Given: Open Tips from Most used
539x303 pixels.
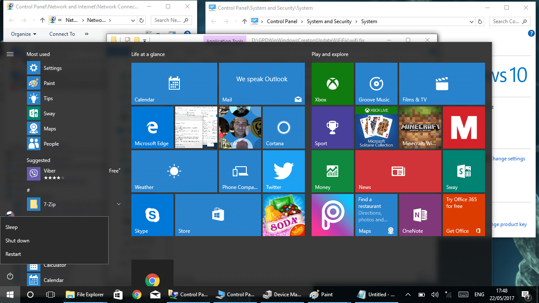Looking at the screenshot, I should pos(74,98).
